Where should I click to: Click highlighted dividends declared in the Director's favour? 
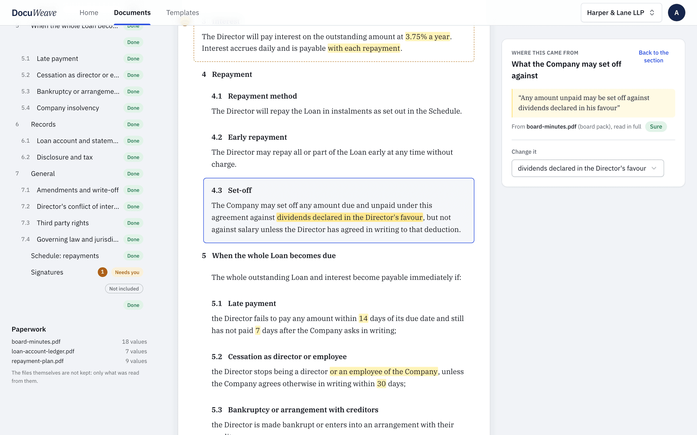click(349, 217)
